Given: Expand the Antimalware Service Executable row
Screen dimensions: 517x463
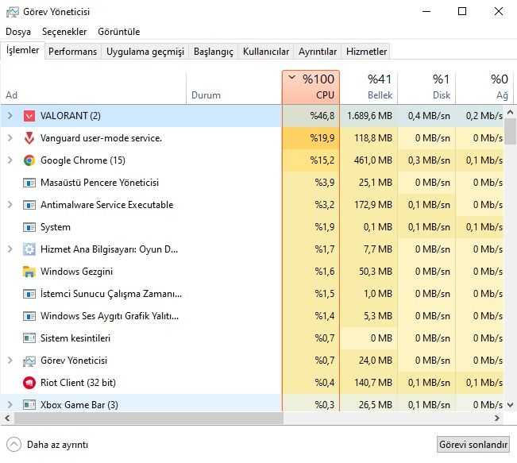Looking at the screenshot, I should pos(10,205).
